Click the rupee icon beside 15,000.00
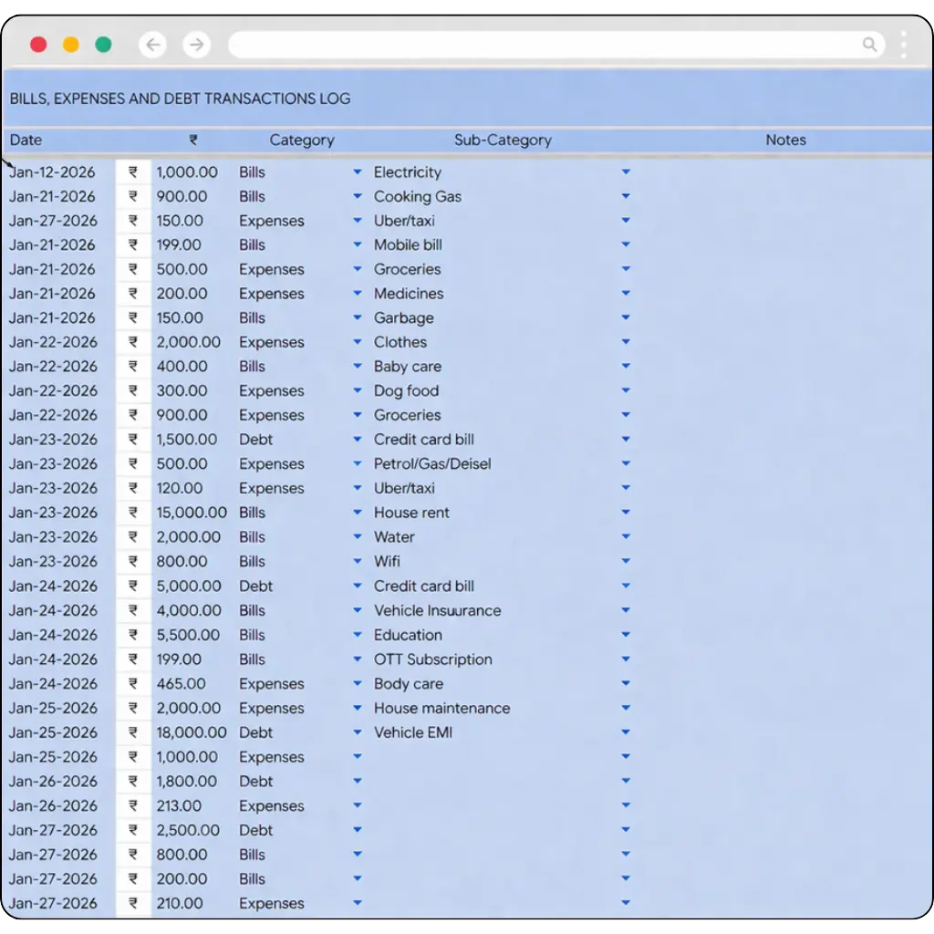This screenshot has height=934, width=934. pyautogui.click(x=133, y=513)
